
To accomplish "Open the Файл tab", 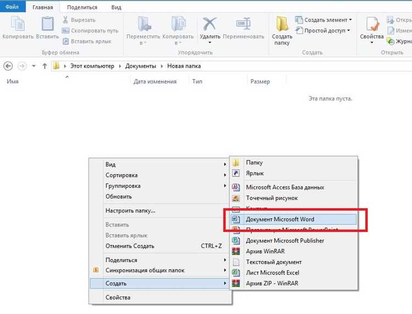I will pyautogui.click(x=13, y=7).
